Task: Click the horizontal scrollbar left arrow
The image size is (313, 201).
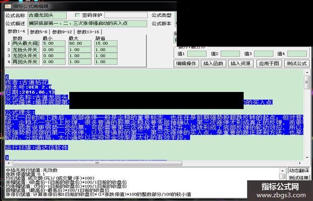Action: coord(9,163)
